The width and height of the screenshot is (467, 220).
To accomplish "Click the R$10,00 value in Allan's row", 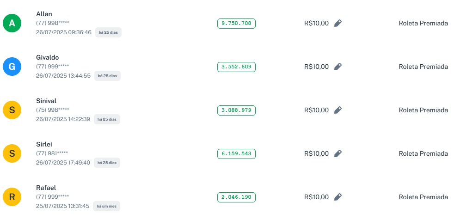I will click(x=316, y=23).
